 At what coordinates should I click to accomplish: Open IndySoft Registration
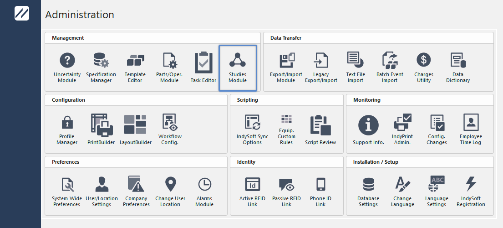471,192
